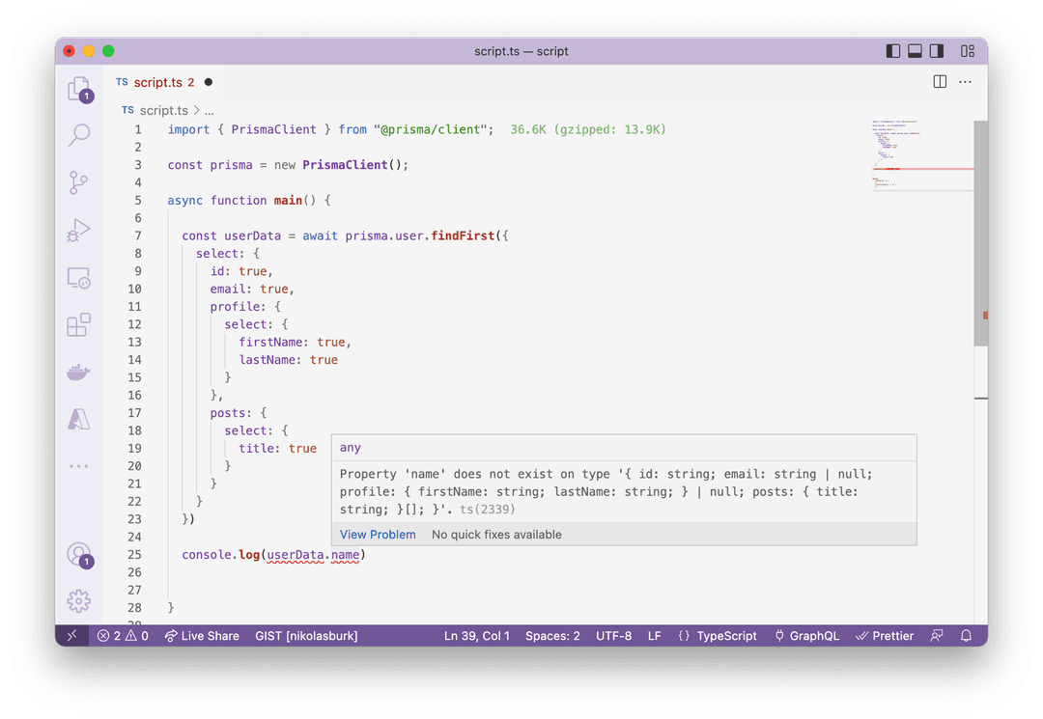Viewport: 1043px width, 719px height.
Task: Switch to the script.ts tab
Action: click(x=159, y=82)
